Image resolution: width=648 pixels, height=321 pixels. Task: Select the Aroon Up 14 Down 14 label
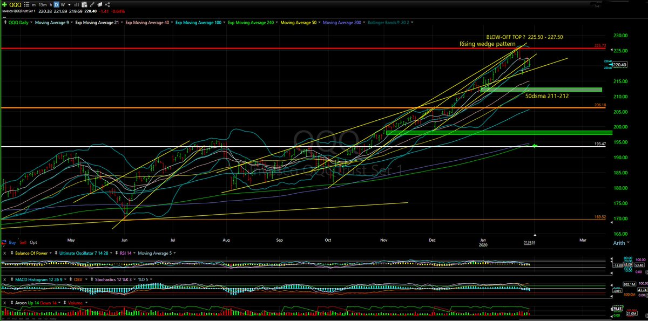[x=36, y=303]
